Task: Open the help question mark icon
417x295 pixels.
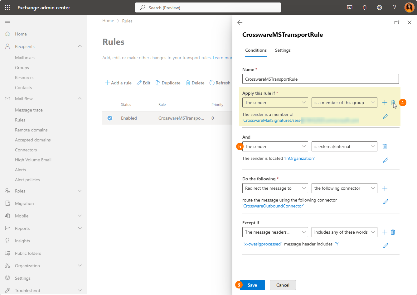Action: [395, 7]
